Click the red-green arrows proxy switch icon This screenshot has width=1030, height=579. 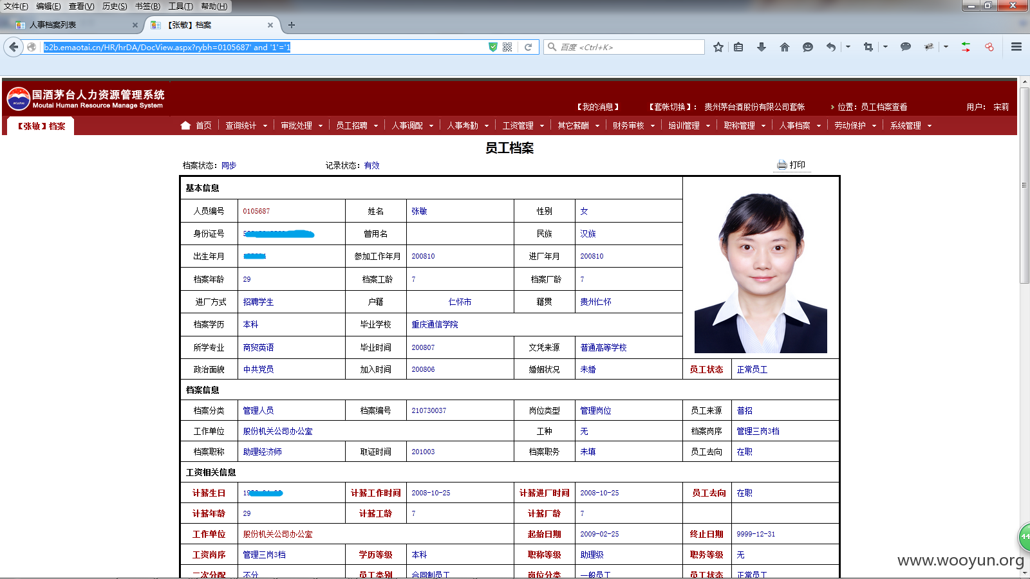pos(966,47)
